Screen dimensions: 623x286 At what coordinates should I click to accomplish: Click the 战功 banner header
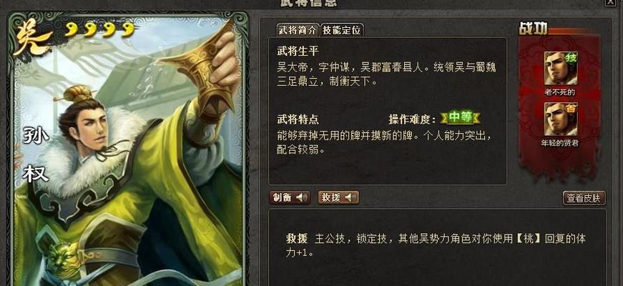533,28
